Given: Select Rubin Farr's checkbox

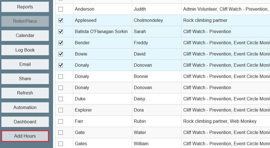Looking at the screenshot, I should coord(60,121).
